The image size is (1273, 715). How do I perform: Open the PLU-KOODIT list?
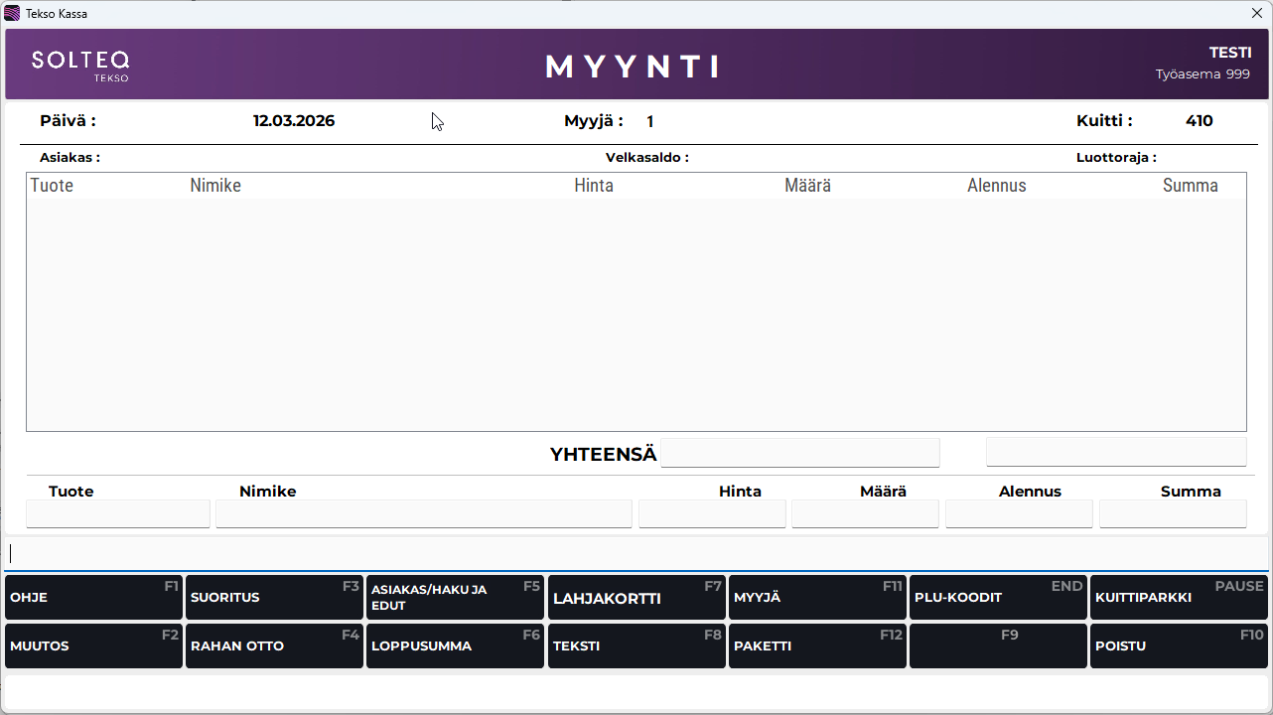(x=998, y=598)
